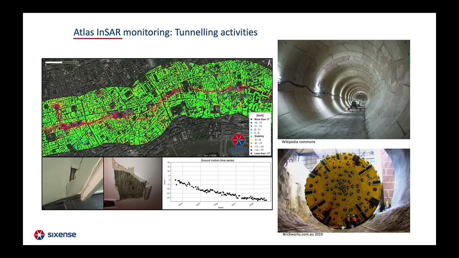Select the '5 - 8' legend entry

255,133
